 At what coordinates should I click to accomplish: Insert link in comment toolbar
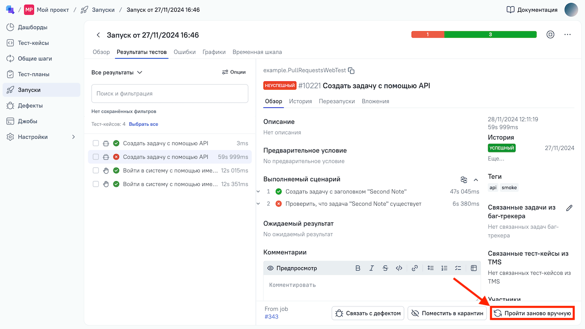415,268
